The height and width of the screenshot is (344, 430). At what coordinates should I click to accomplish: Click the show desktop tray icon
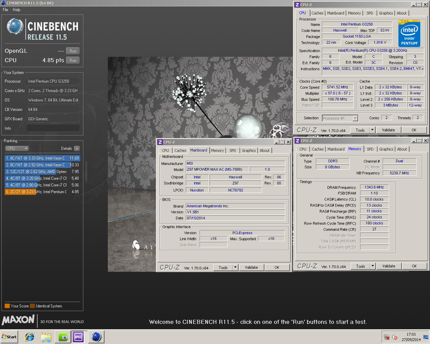(x=426, y=337)
